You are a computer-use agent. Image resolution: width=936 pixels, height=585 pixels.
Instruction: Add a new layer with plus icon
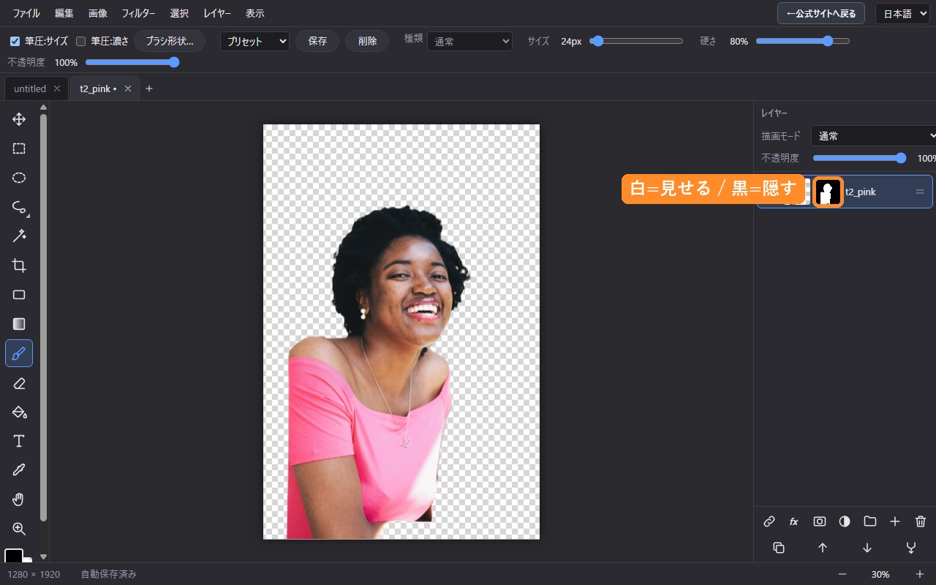895,521
